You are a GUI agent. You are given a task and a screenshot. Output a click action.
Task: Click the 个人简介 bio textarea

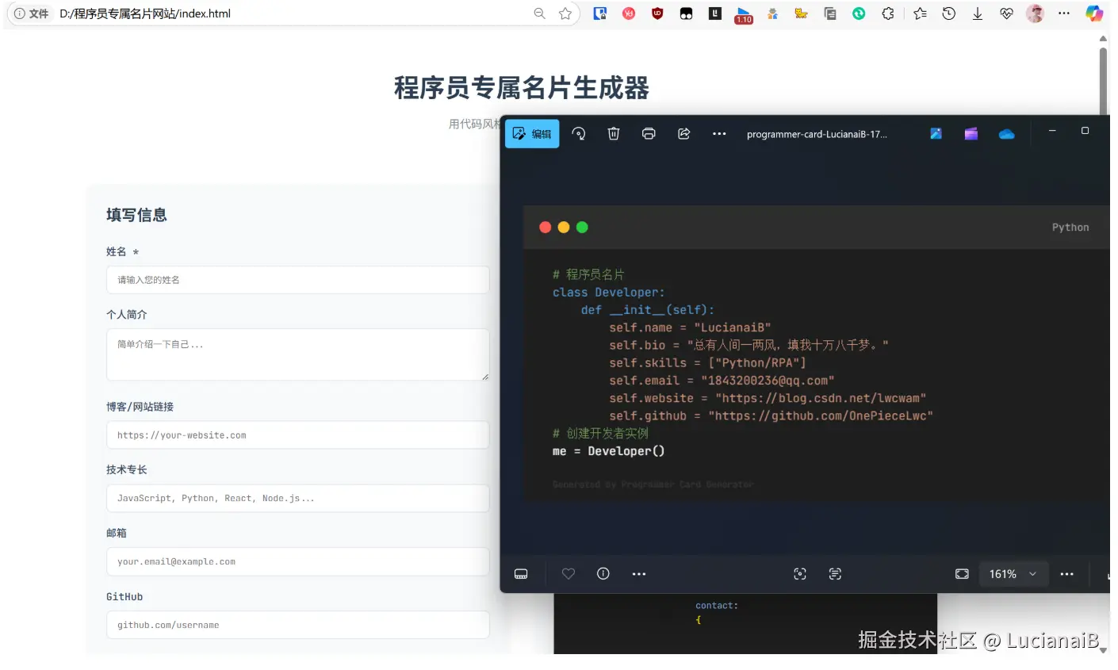pyautogui.click(x=297, y=354)
